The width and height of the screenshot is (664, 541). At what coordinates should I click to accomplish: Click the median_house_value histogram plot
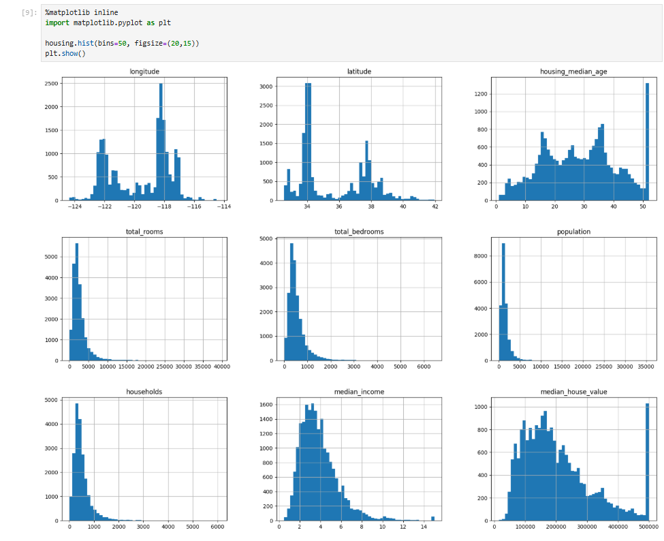pos(574,459)
